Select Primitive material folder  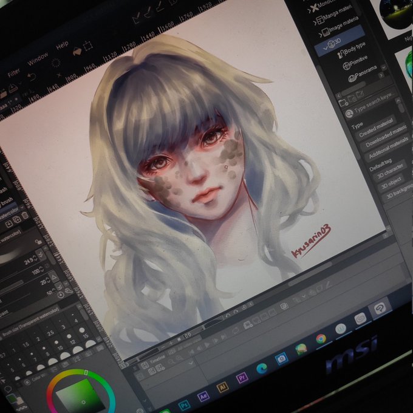click(x=355, y=62)
